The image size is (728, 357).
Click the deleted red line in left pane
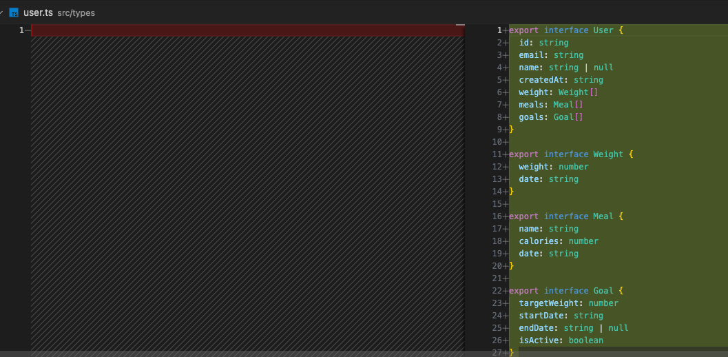click(247, 30)
